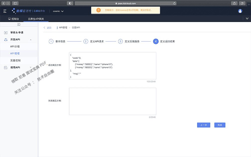This screenshot has width=251, height=157.
Task: Select the 调用API invoke icon
Action: coord(5,67)
